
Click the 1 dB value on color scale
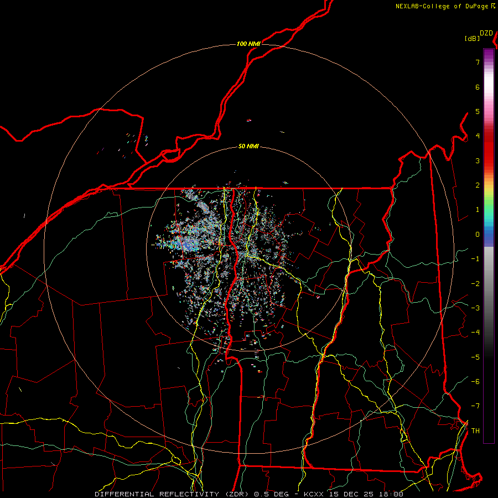(478, 210)
